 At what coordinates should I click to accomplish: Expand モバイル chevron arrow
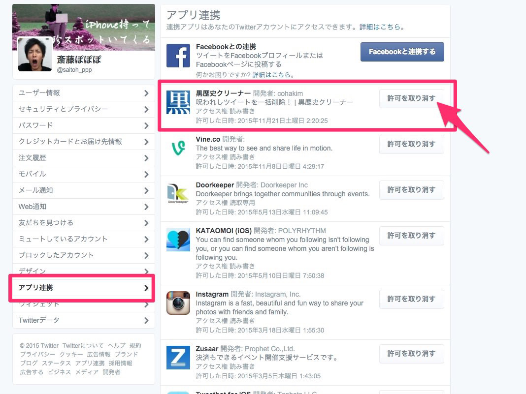146,174
